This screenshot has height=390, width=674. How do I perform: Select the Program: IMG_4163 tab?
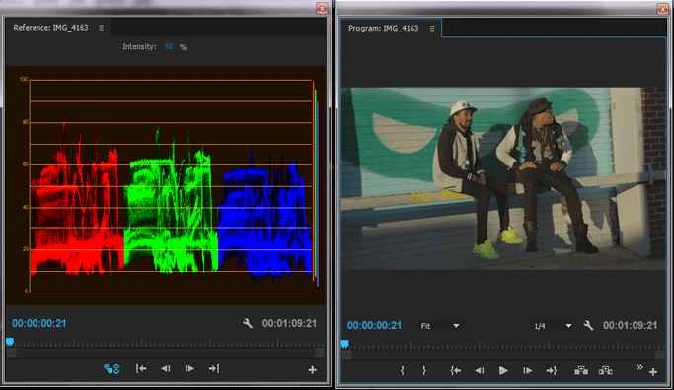383,28
